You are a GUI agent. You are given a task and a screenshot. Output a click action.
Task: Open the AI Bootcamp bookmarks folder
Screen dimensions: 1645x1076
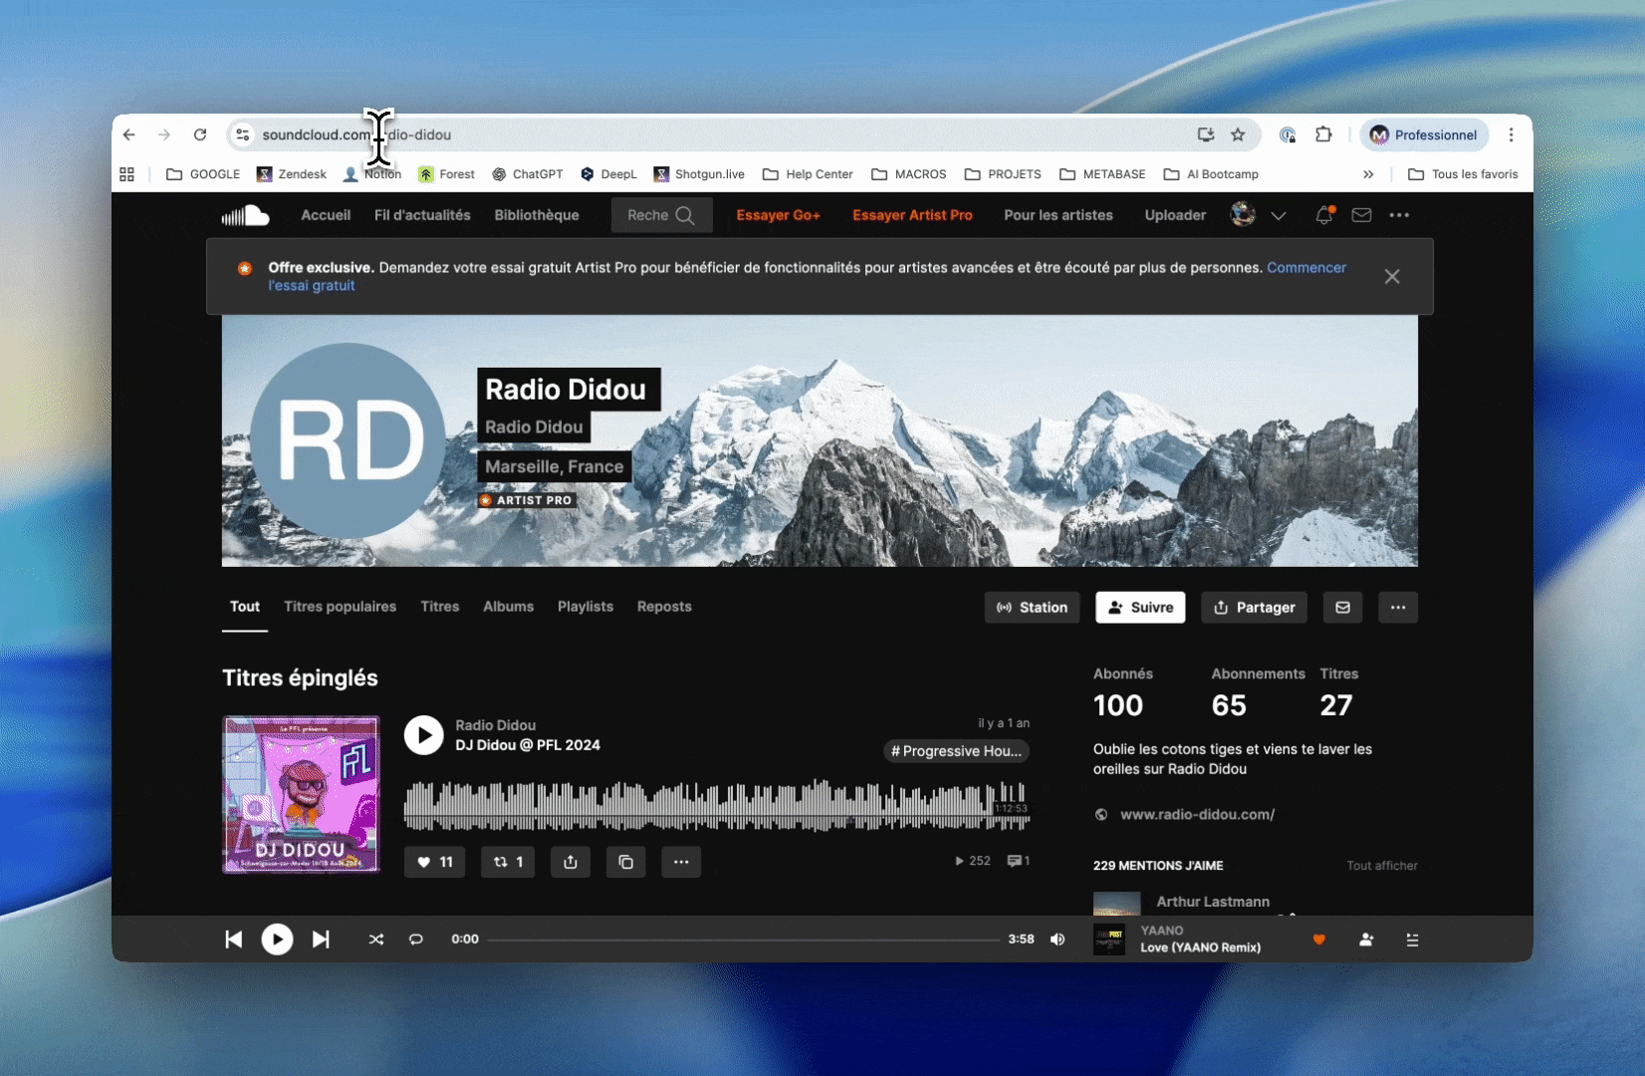1211,174
